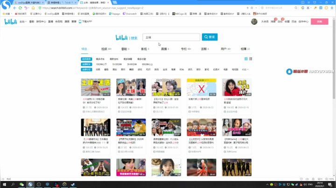Click the browser back arrow

14,8
